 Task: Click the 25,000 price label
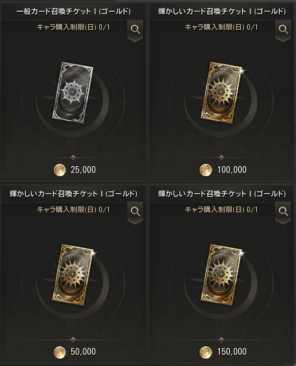(x=83, y=170)
